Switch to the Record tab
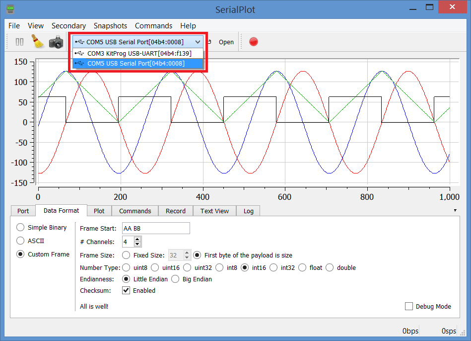The height and width of the screenshot is (341, 471). click(175, 211)
